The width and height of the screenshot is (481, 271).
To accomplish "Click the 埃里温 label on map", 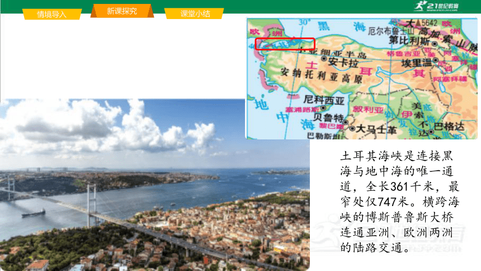I will tap(416, 63).
